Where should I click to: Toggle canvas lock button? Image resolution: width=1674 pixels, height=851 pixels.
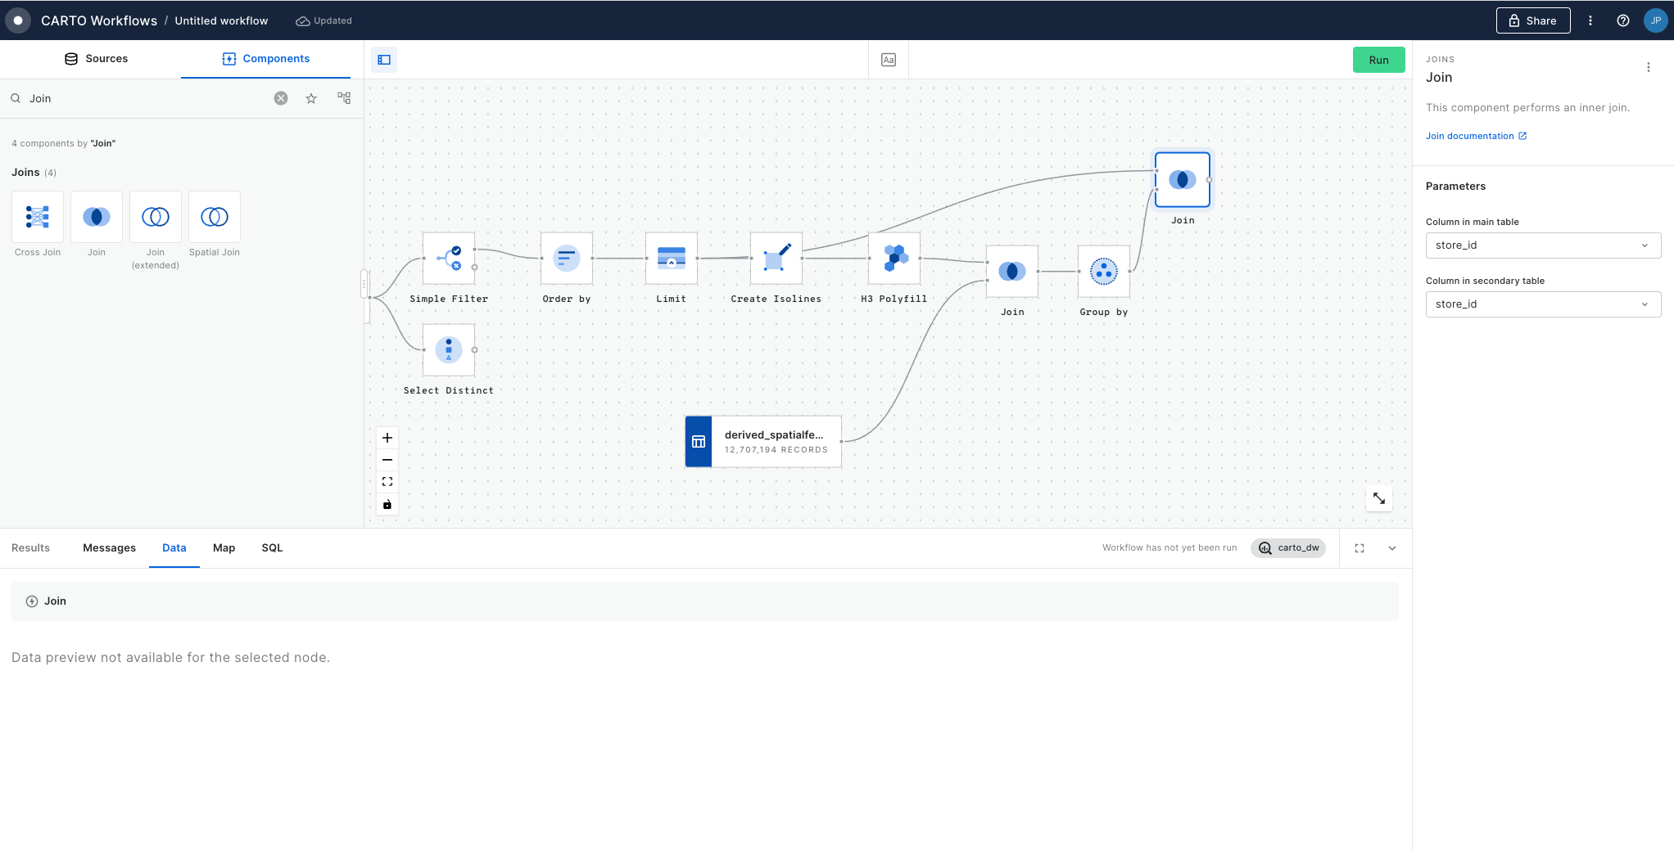387,504
